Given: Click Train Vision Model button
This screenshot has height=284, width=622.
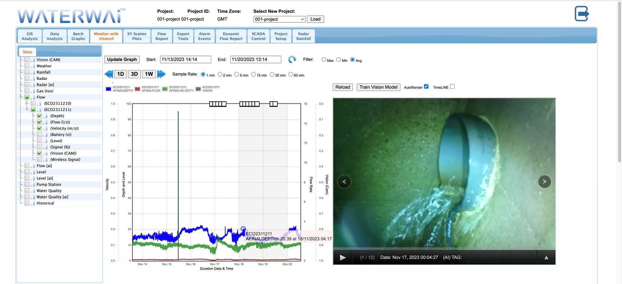Looking at the screenshot, I should point(378,87).
